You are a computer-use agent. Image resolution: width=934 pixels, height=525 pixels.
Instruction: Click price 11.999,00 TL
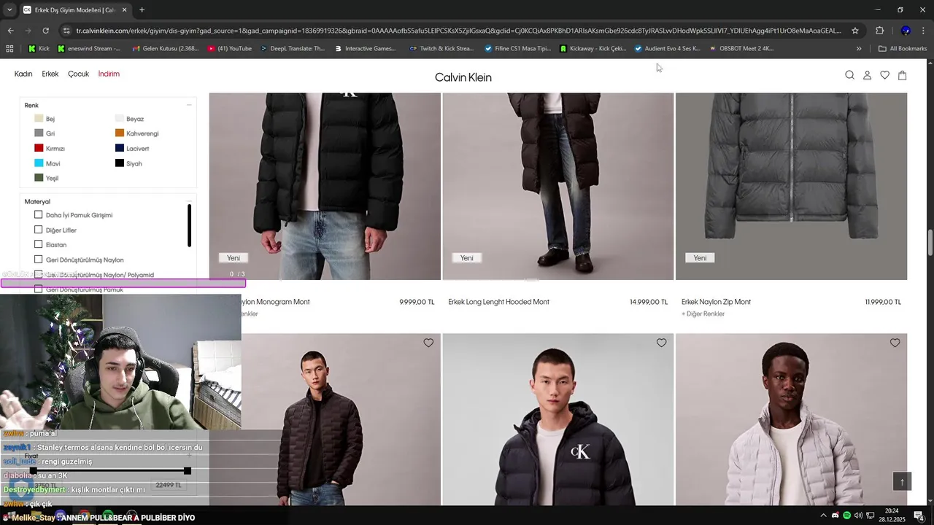tap(883, 302)
